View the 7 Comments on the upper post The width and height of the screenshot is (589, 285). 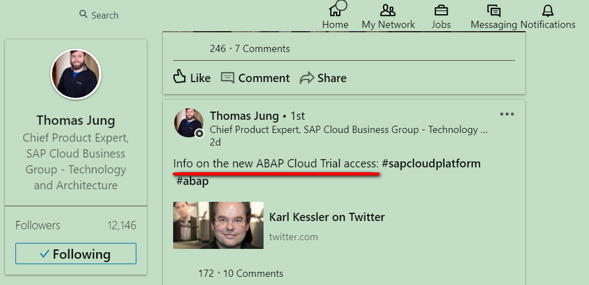[262, 49]
